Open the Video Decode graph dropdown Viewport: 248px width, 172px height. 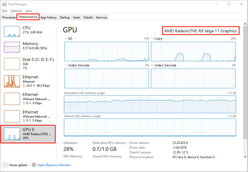point(152,65)
